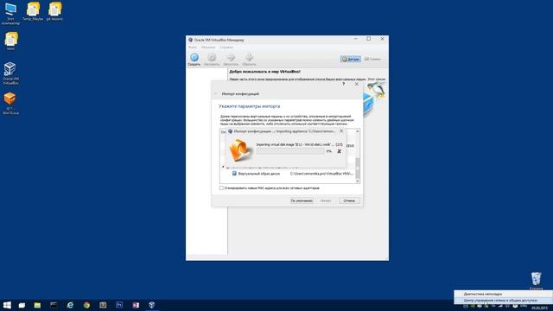Viewport: 553px width, 311px height.
Task: Click the По умолчанию (Defaults) button
Action: click(302, 200)
